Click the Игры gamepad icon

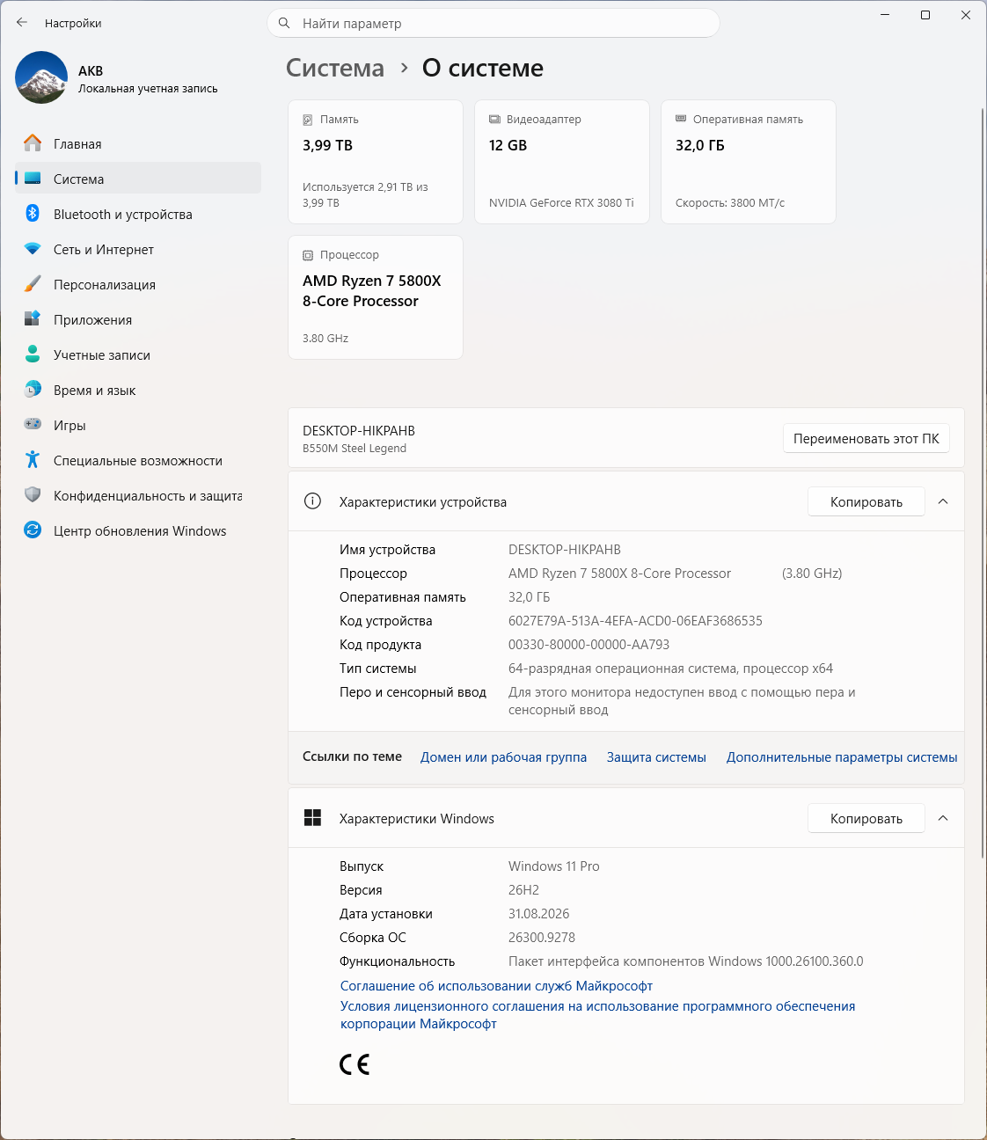pos(33,425)
